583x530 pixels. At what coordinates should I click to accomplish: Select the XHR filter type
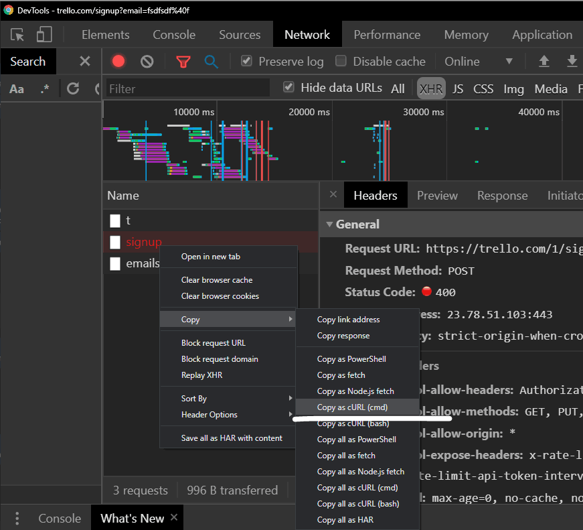click(x=431, y=88)
